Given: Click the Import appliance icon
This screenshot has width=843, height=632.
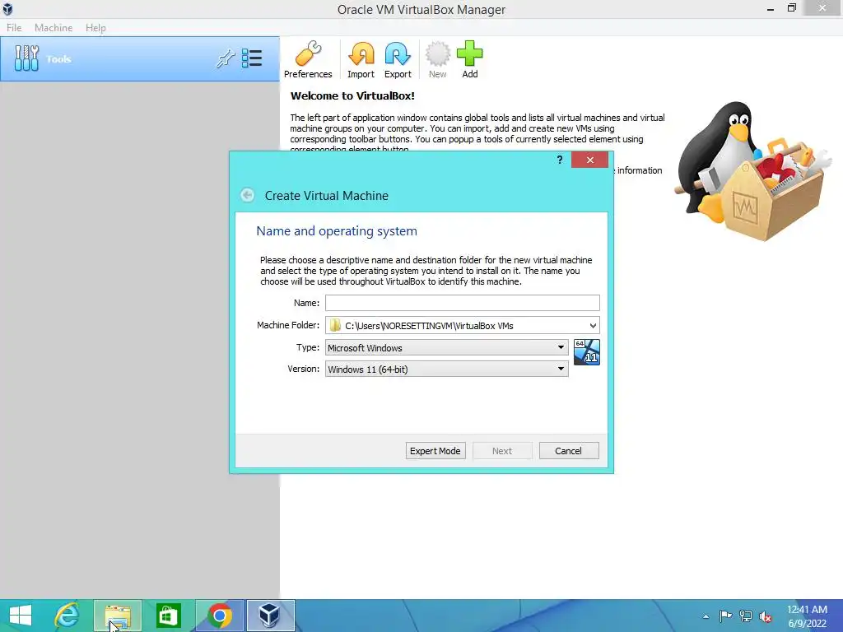Looking at the screenshot, I should (x=361, y=59).
